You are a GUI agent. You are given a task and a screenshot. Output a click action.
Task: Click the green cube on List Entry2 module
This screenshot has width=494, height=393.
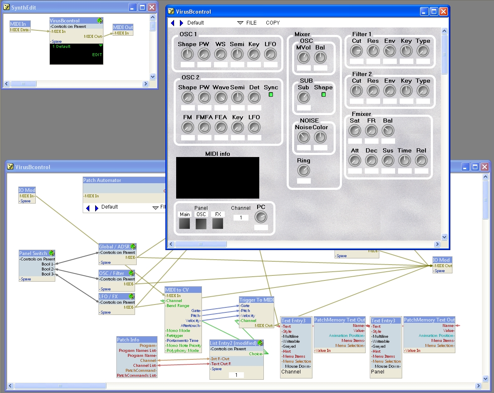pyautogui.click(x=261, y=343)
